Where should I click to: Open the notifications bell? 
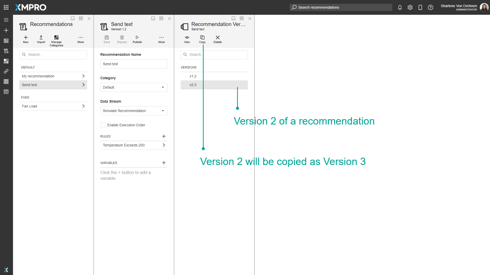(x=400, y=7)
